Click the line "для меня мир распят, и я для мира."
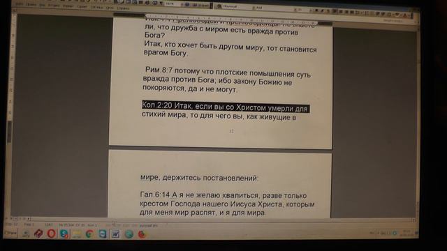The image size is (447, 251). (x=203, y=213)
